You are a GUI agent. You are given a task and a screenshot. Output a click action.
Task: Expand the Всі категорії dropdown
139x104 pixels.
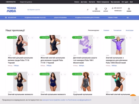point(22,18)
